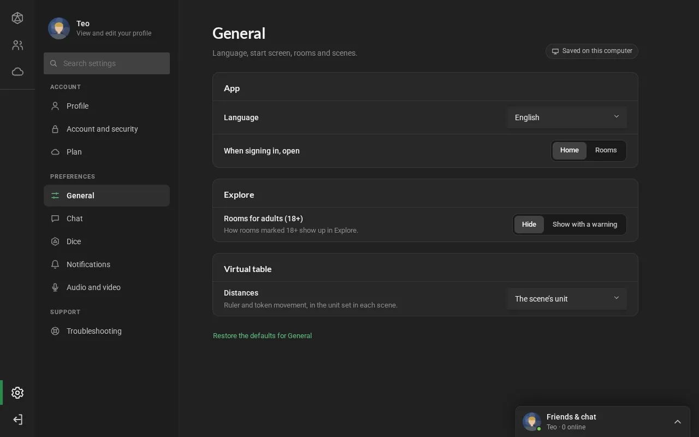
Task: Choose Show with a warning for adult rooms
Action: [584, 225]
